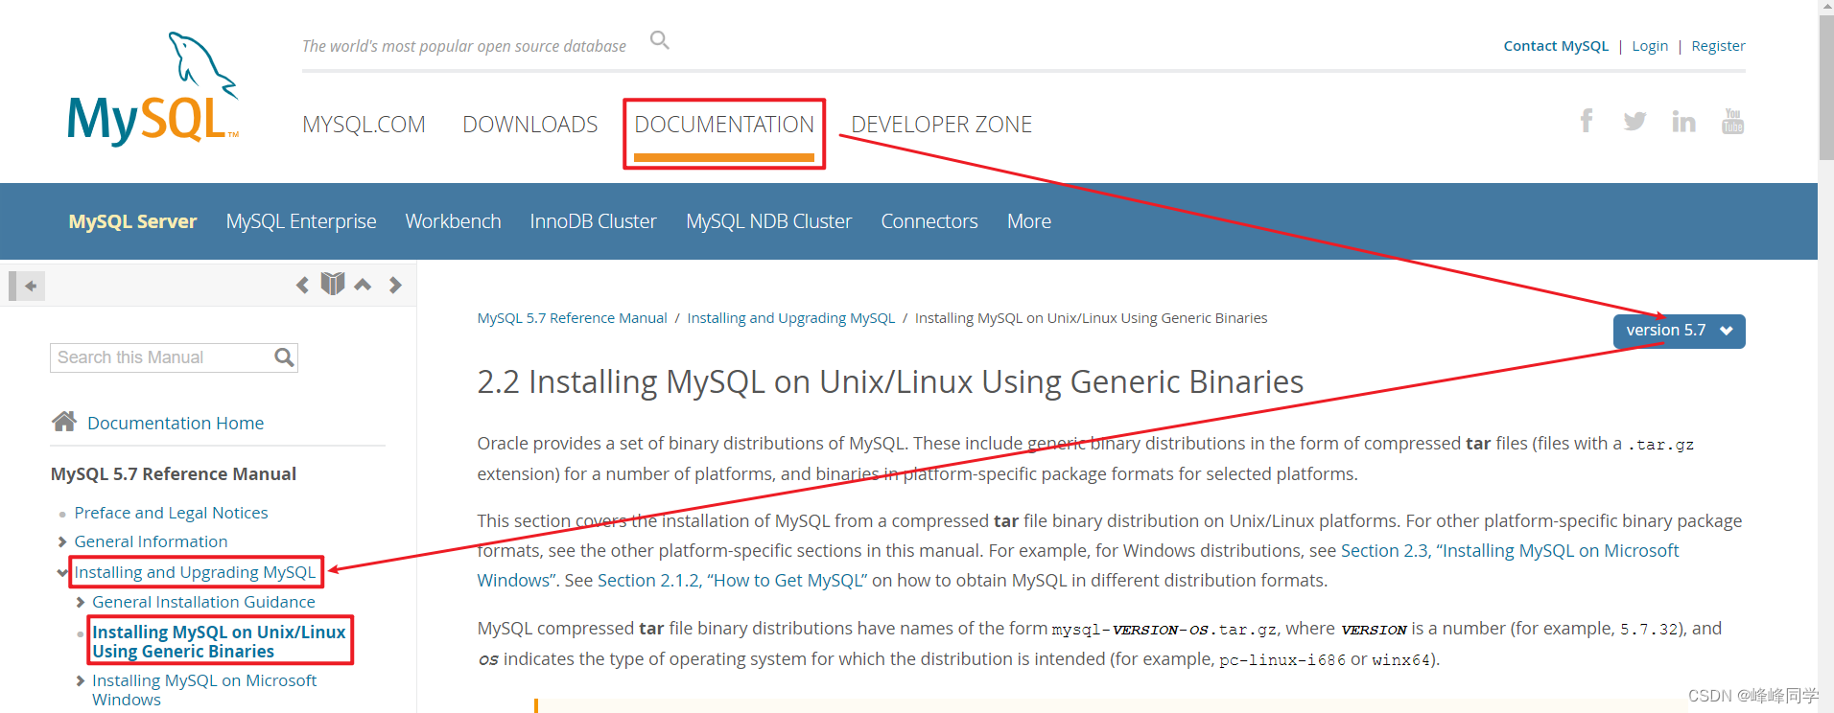Open the version 5.7 dropdown
The image size is (1834, 713).
point(1679,331)
